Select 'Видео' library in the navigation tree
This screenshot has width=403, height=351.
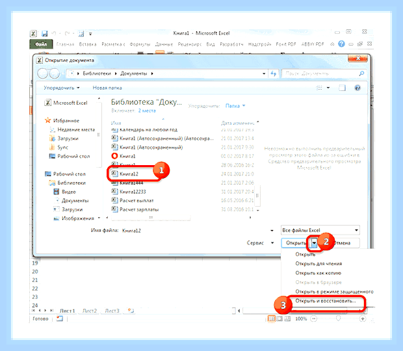[65, 192]
